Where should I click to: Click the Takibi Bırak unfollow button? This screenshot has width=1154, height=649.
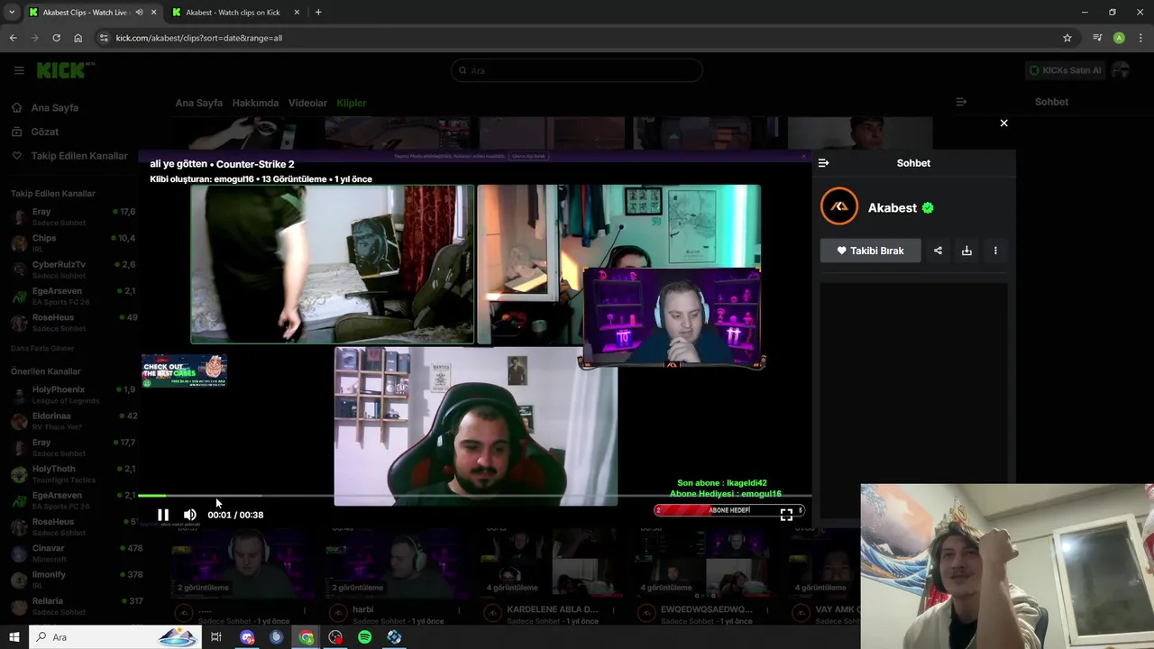pos(870,251)
